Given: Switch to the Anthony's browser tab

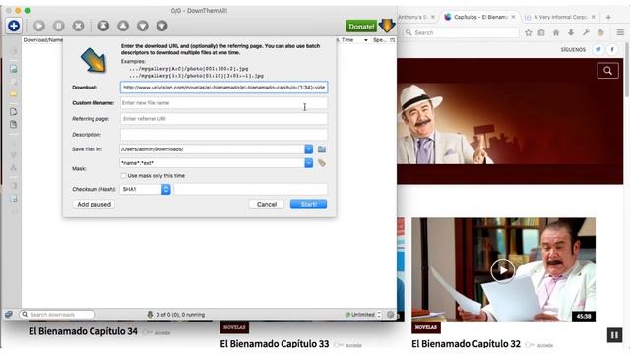Looking at the screenshot, I should click(x=416, y=17).
